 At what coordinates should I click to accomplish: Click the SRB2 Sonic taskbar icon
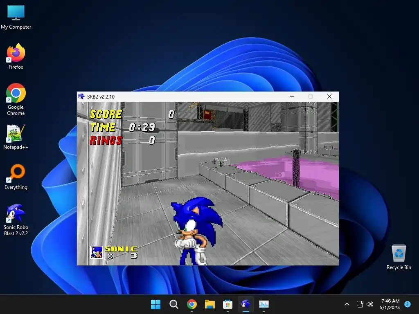click(x=246, y=304)
